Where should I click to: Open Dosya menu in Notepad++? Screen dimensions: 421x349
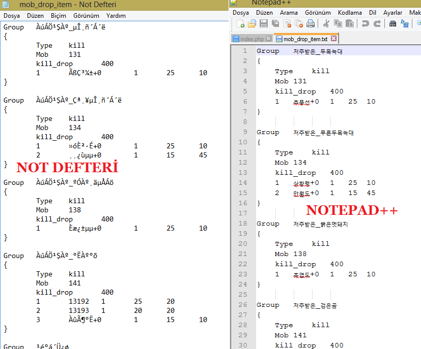point(241,13)
